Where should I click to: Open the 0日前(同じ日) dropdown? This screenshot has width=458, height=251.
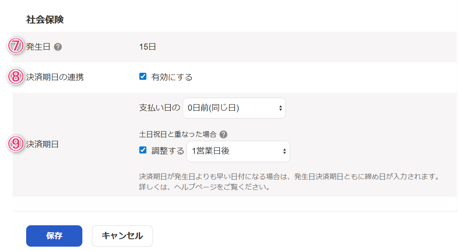234,108
